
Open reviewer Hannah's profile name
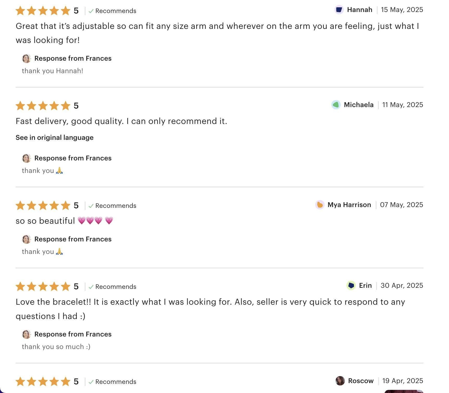click(x=359, y=10)
